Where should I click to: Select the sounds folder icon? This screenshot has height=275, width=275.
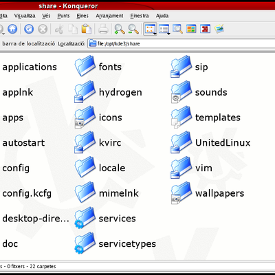[x=181, y=91]
